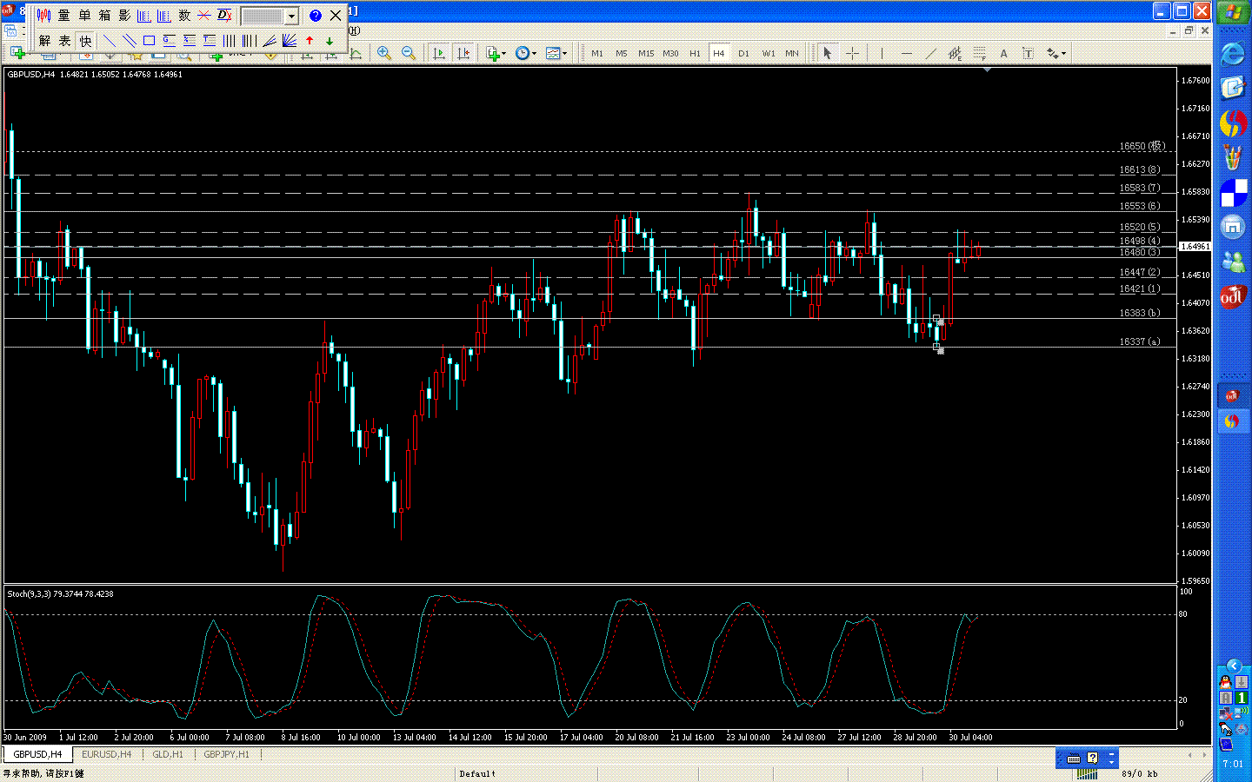Screen dimensions: 1252x782
Task: Switch to M15 timeframe
Action: tap(646, 53)
